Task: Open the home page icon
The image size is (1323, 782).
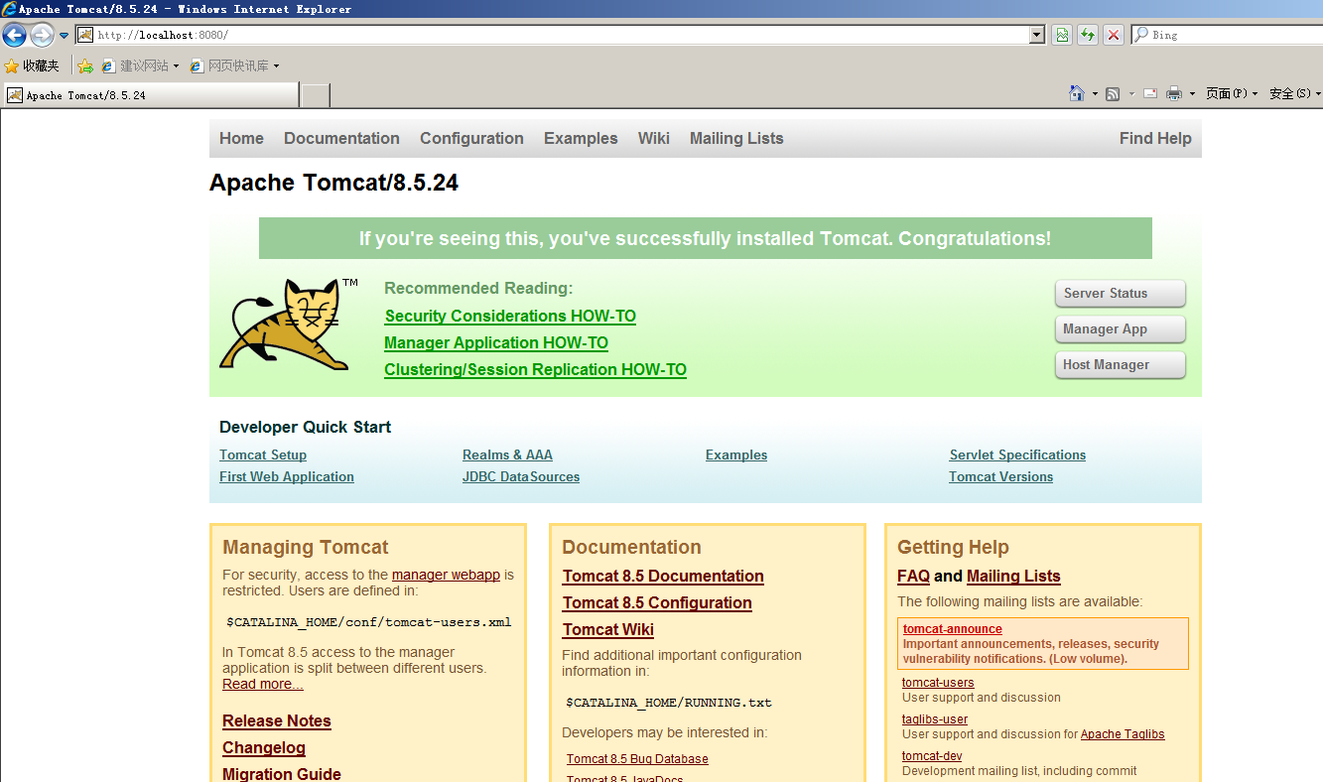Action: pyautogui.click(x=1078, y=93)
